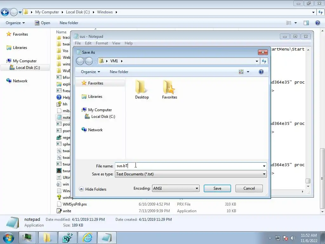Open Organize menu in Explorer toolbar
Image resolution: width=325 pixels, height=244 pixels.
15,23
